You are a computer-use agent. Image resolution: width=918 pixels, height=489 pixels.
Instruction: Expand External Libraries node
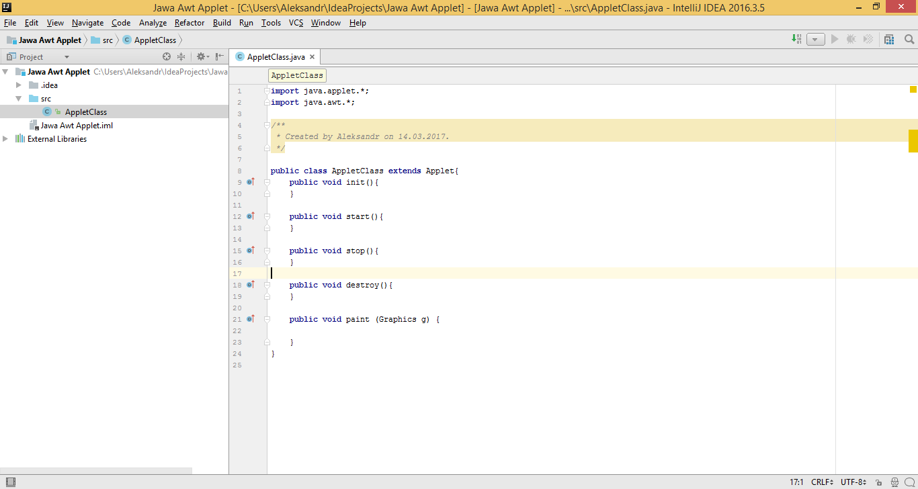tap(6, 139)
